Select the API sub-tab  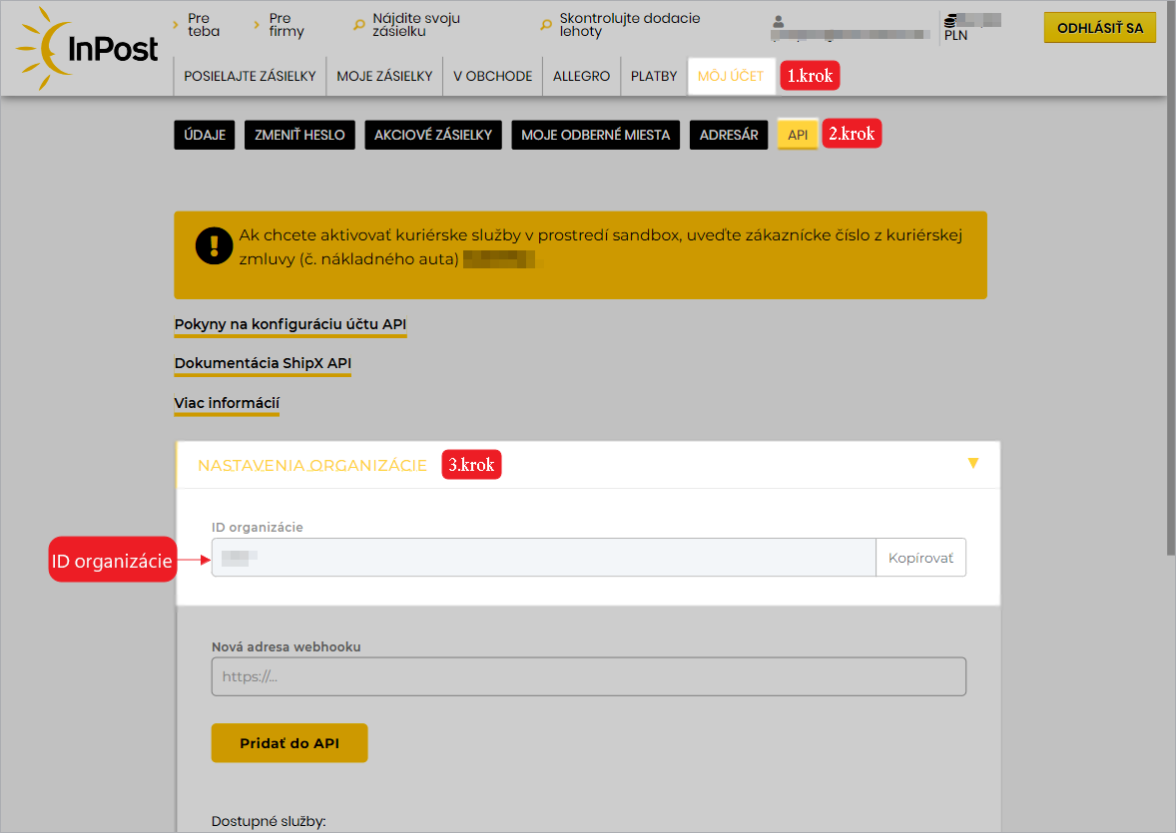pyautogui.click(x=798, y=135)
